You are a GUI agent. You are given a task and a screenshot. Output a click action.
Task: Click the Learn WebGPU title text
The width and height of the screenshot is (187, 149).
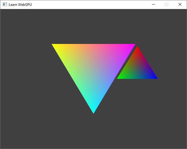[20, 4]
